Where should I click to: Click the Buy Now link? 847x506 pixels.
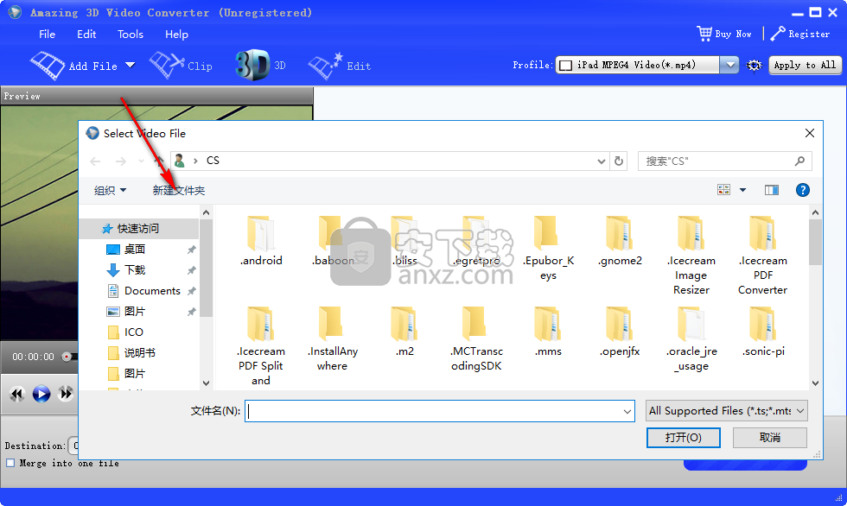[x=733, y=34]
